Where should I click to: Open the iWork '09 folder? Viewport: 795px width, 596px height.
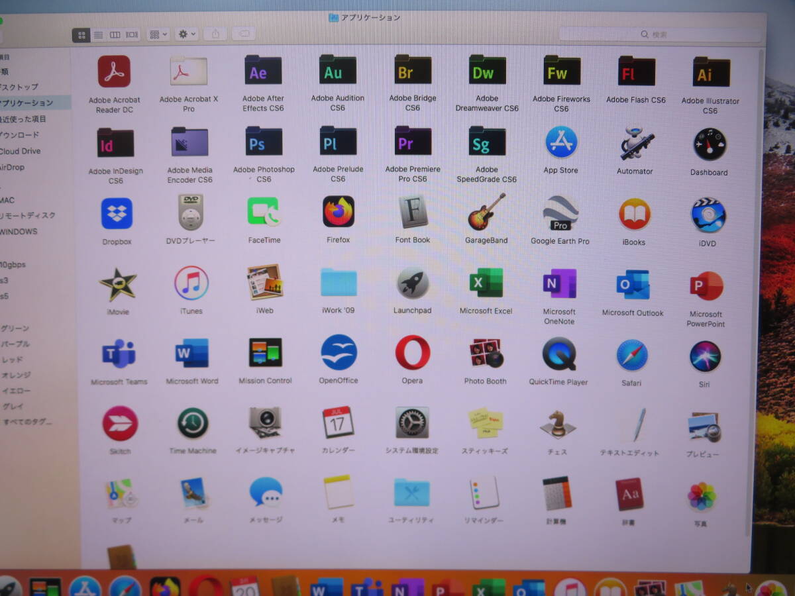(339, 282)
